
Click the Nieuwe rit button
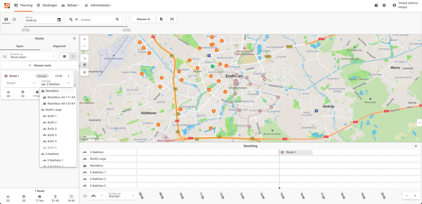(x=143, y=19)
